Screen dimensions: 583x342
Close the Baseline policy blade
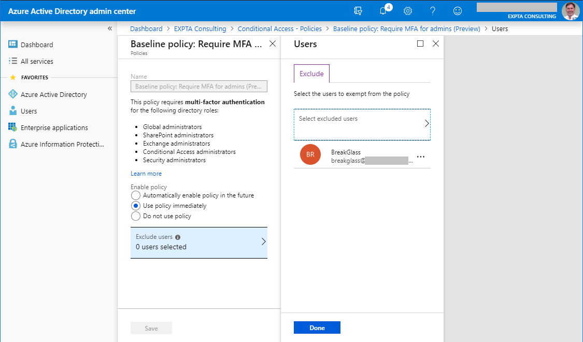[x=273, y=44]
